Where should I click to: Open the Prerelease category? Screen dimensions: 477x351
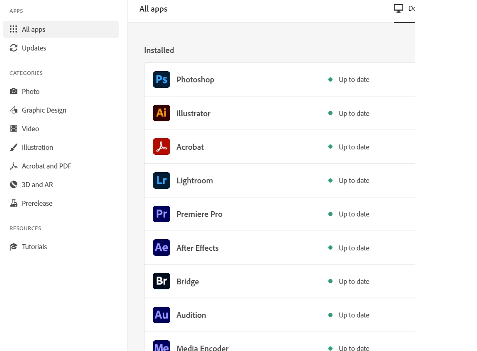coord(61,203)
